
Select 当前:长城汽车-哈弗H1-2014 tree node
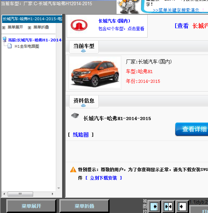(35, 40)
